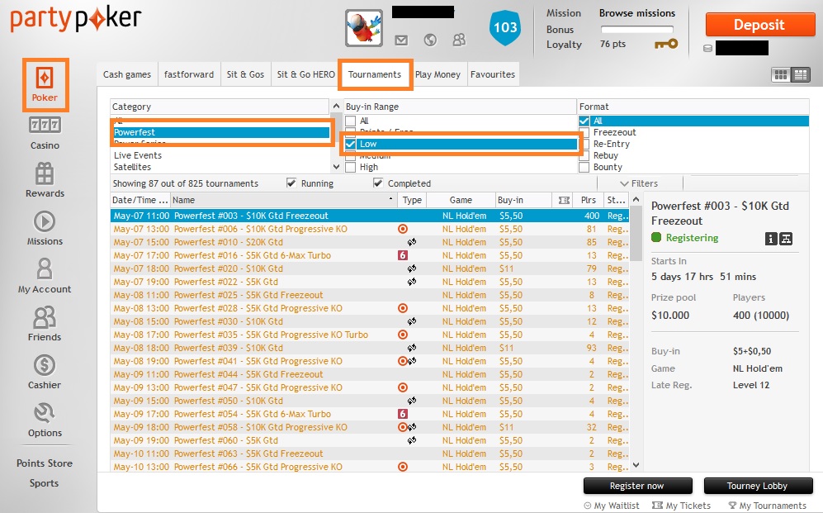Toggle the Completed checkbox

point(378,183)
